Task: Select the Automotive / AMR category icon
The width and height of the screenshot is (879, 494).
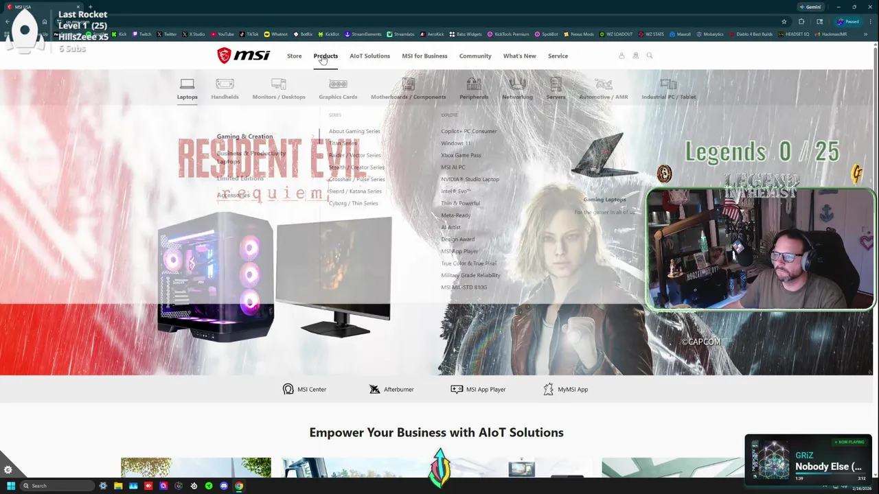Action: (604, 84)
